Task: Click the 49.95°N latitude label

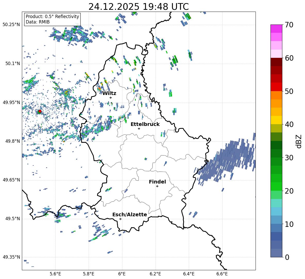Action: coord(11,102)
